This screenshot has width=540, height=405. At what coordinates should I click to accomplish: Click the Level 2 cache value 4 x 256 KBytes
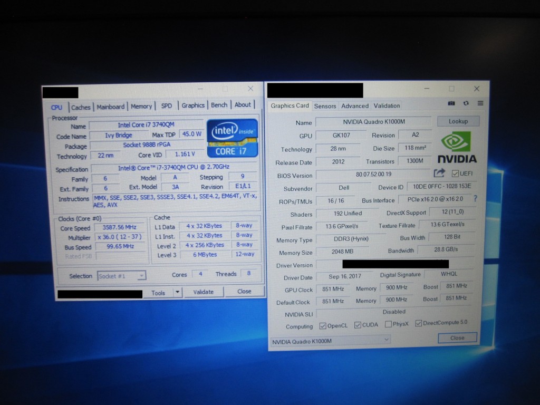[205, 245]
